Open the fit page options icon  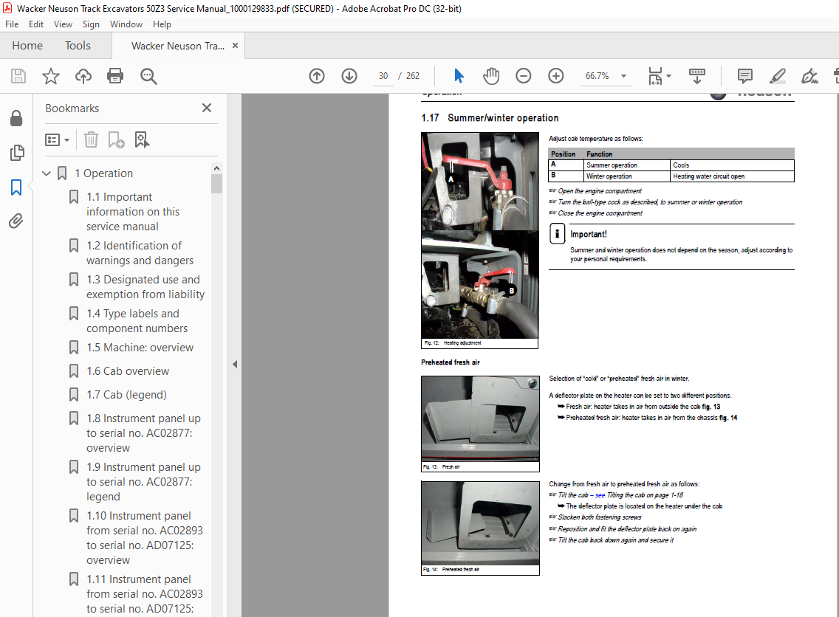click(659, 76)
